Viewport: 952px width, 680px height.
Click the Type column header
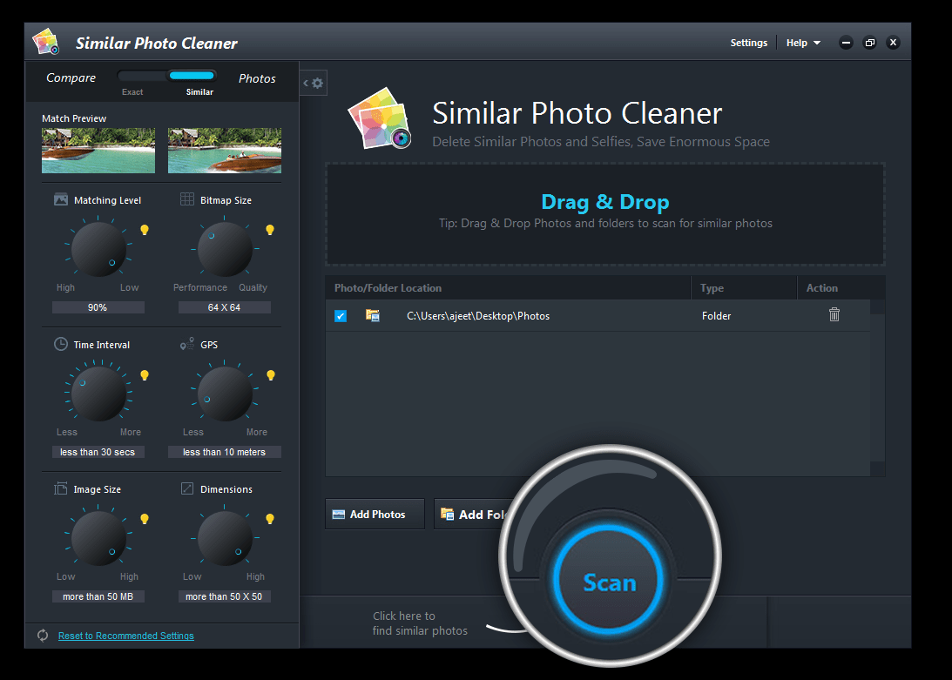click(745, 288)
